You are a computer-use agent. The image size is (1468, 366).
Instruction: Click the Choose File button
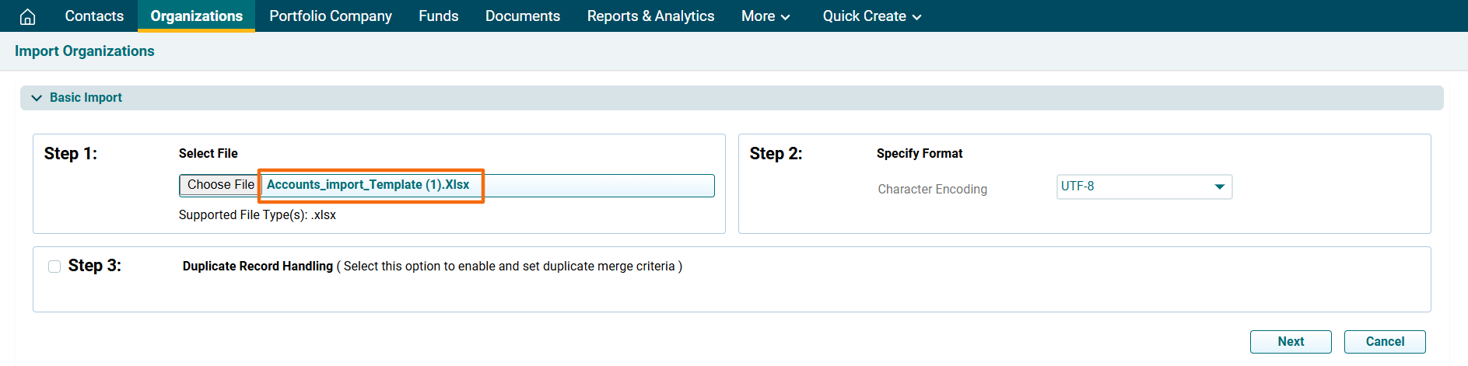coord(219,185)
